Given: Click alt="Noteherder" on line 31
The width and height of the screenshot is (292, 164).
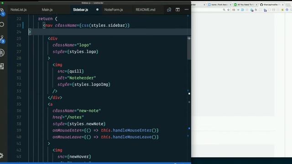Looking at the screenshot, I should tap(77, 78).
